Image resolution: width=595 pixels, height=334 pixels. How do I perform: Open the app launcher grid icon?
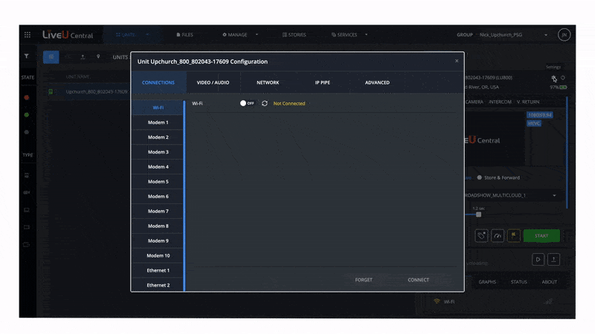28,35
